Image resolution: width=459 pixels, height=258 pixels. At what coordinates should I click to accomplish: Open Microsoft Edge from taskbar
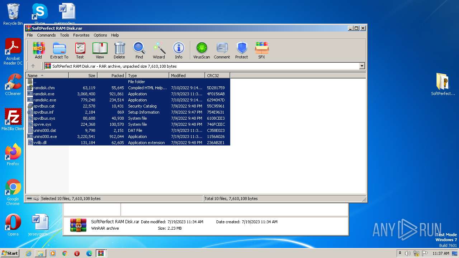(89, 253)
